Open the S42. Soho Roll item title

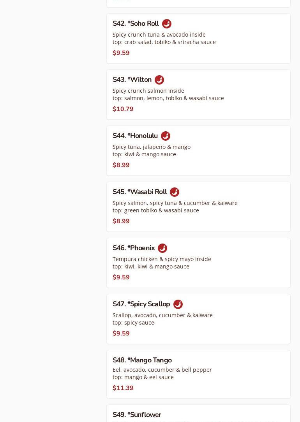[x=136, y=24]
